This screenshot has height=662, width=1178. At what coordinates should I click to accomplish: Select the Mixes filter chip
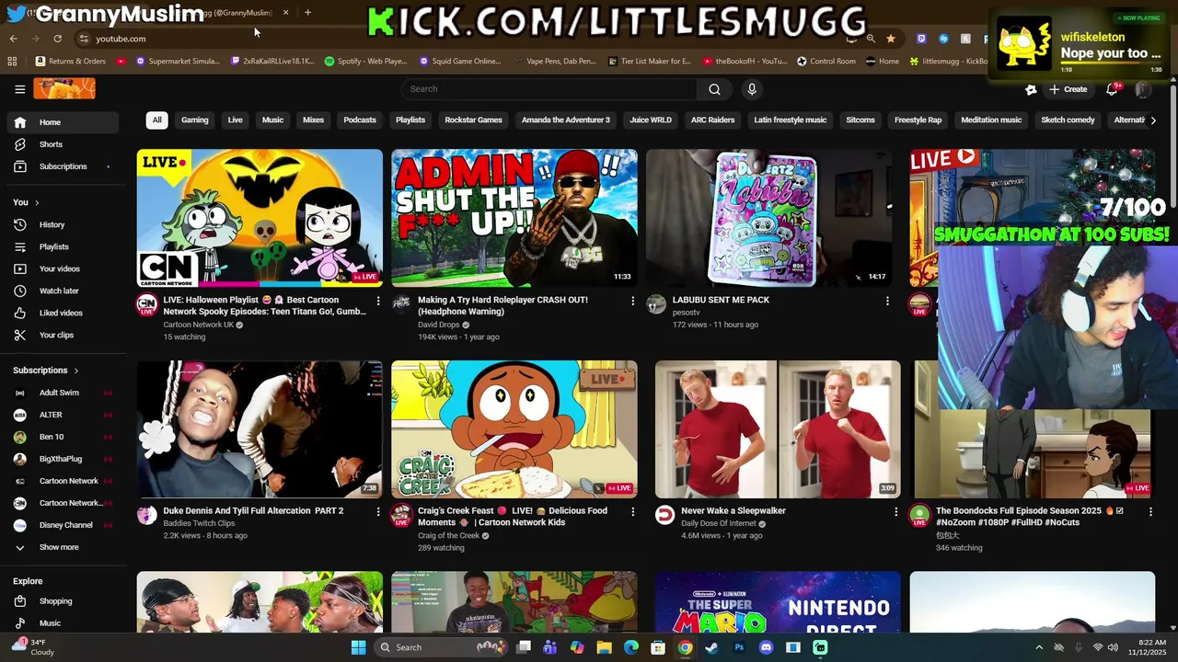coord(314,120)
